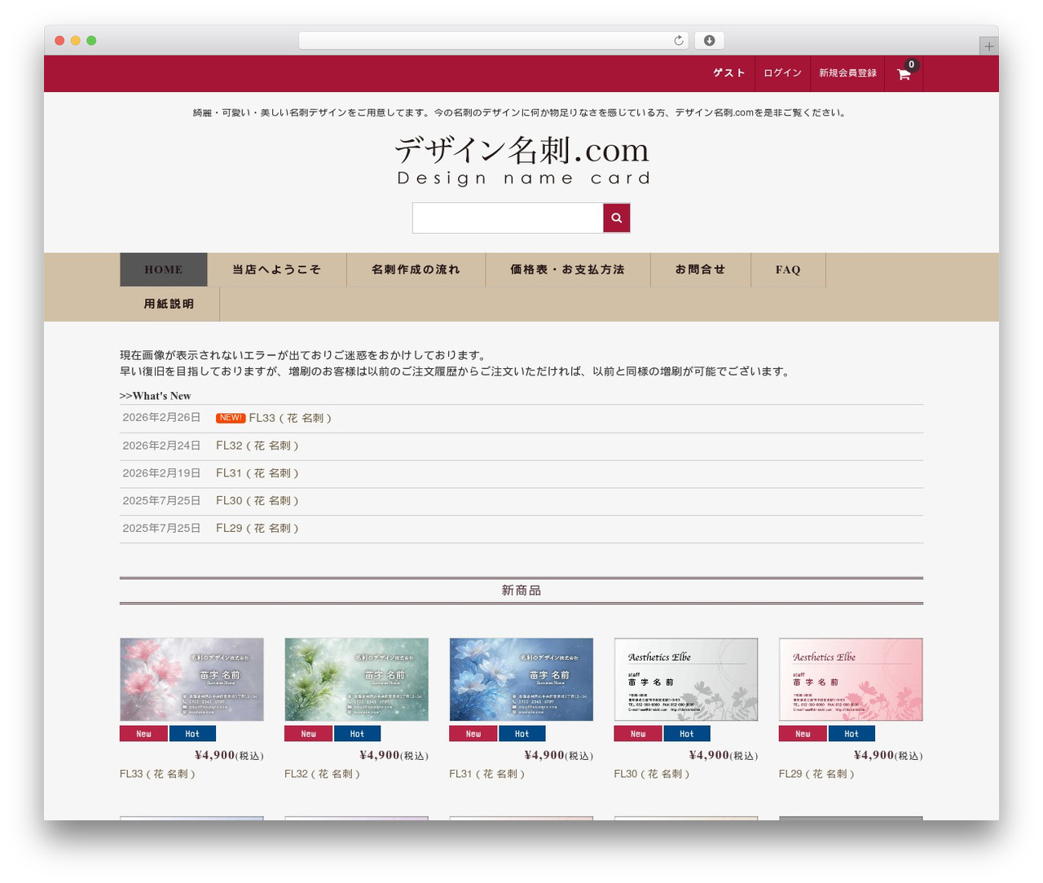Open FL33 ( 花 名刺 ) product title link

tap(157, 774)
